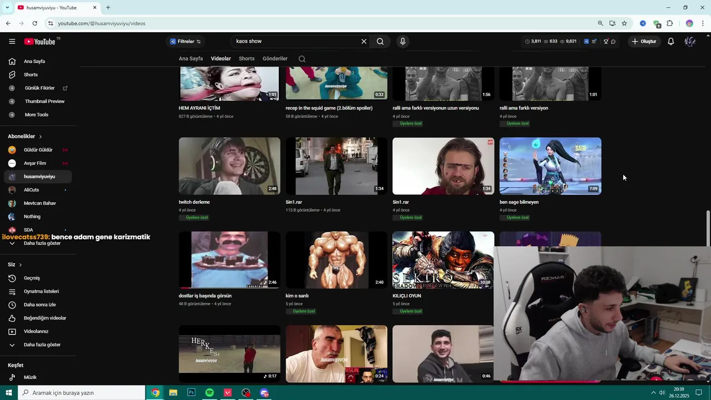Open the Windows Start menu
711x400 pixels.
(x=9, y=393)
